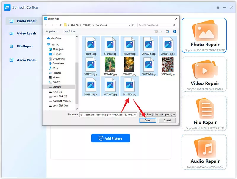
Task: Expand the File name history dropdown arrow
Action: point(135,114)
